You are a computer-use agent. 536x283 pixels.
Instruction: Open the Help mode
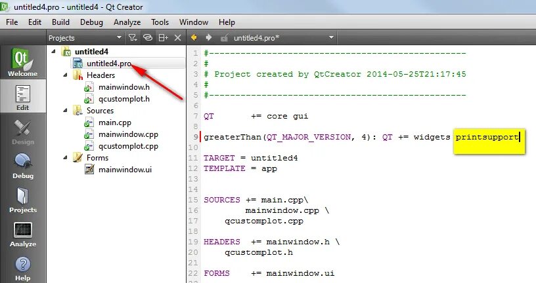[23, 268]
